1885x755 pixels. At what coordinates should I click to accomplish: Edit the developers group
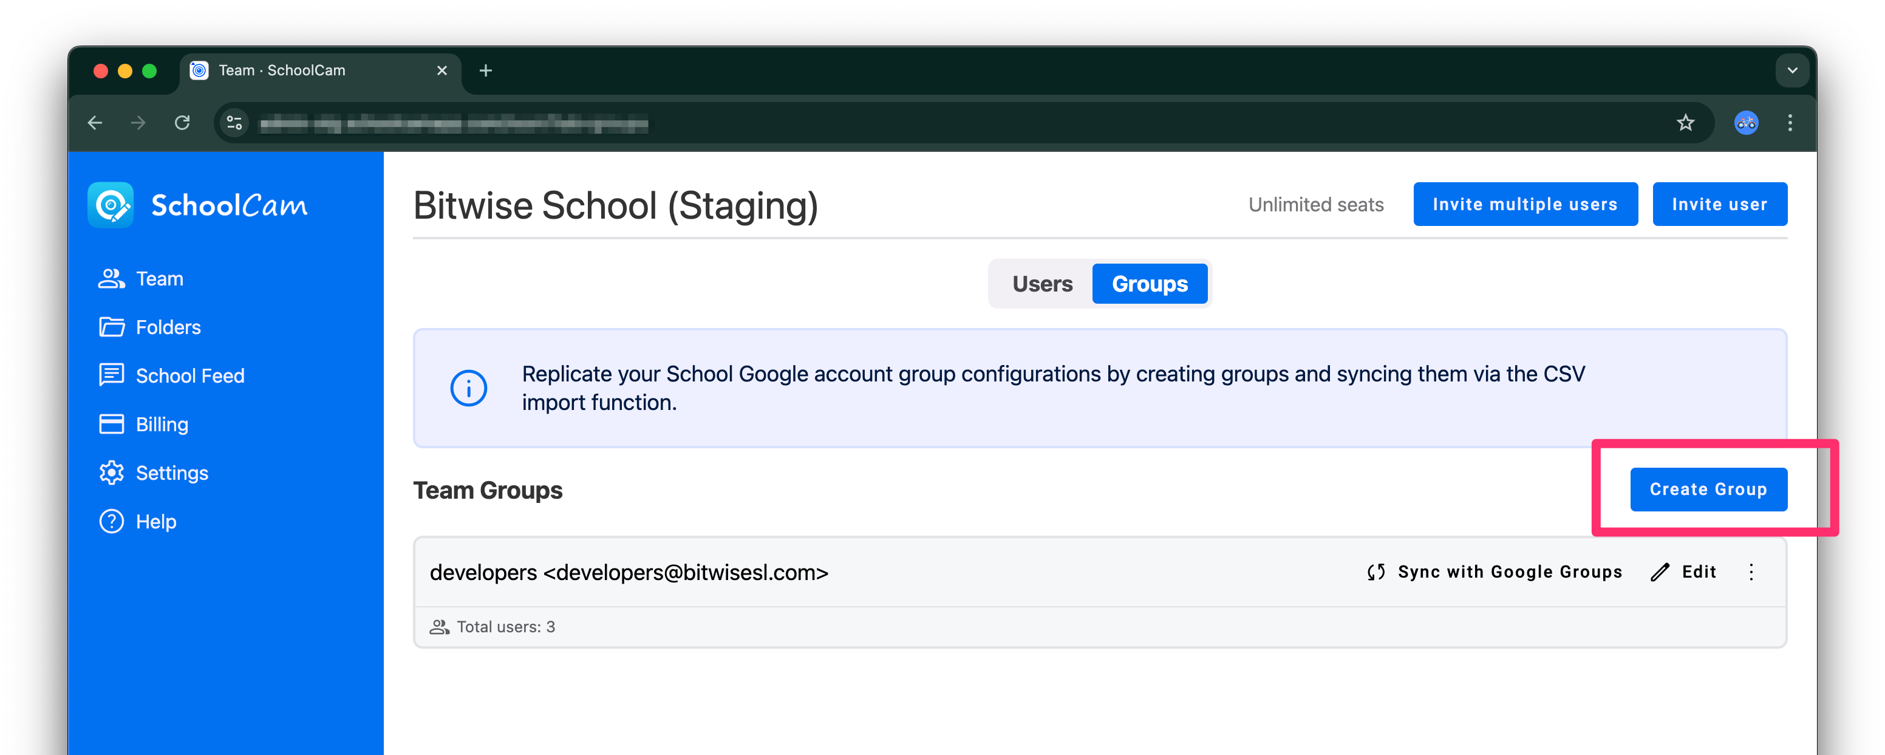tap(1683, 572)
